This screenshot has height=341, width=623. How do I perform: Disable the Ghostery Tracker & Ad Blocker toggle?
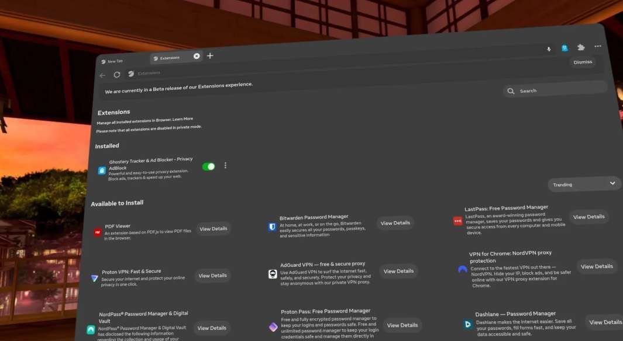coord(208,166)
